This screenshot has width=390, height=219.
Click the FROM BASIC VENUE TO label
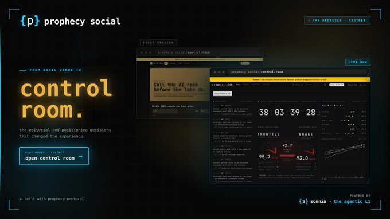[55, 70]
